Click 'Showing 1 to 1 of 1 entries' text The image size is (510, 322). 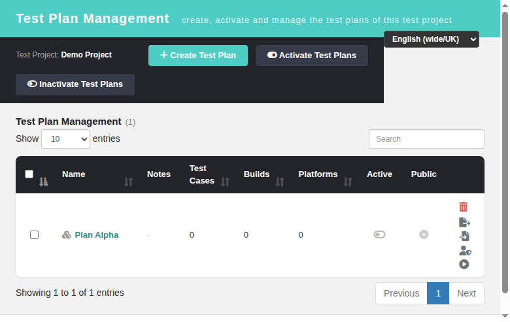tap(70, 293)
